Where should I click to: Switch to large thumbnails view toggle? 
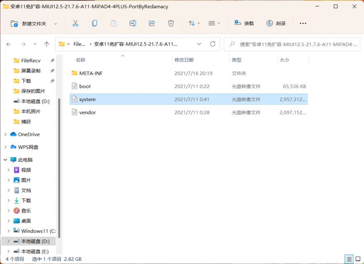pos(357,259)
